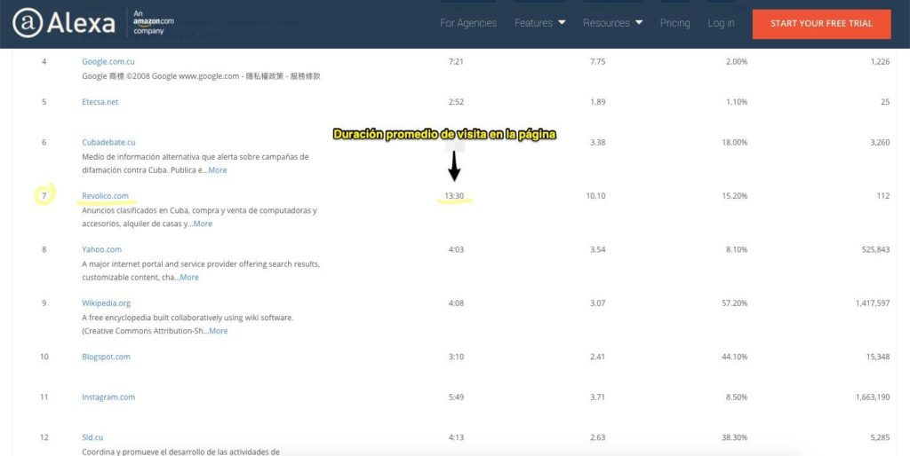Select Wikipedia.org daily time 4:08
This screenshot has width=910, height=456.
456,303
